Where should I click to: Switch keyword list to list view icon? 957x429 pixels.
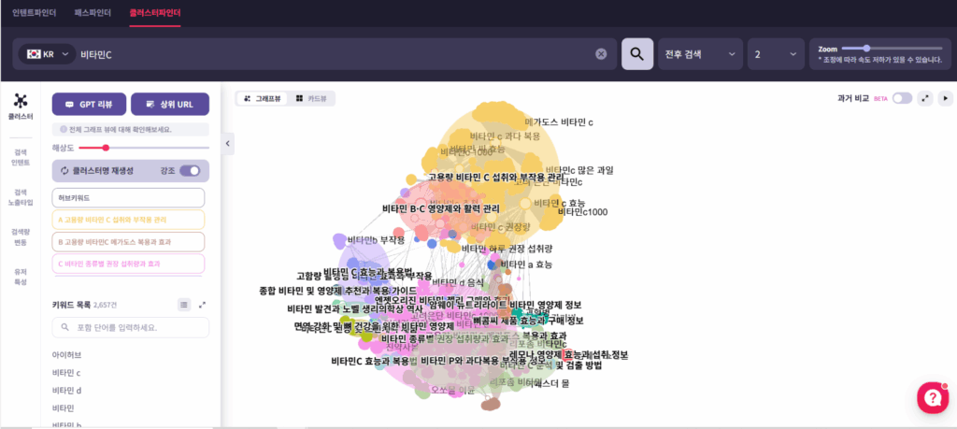tap(184, 305)
